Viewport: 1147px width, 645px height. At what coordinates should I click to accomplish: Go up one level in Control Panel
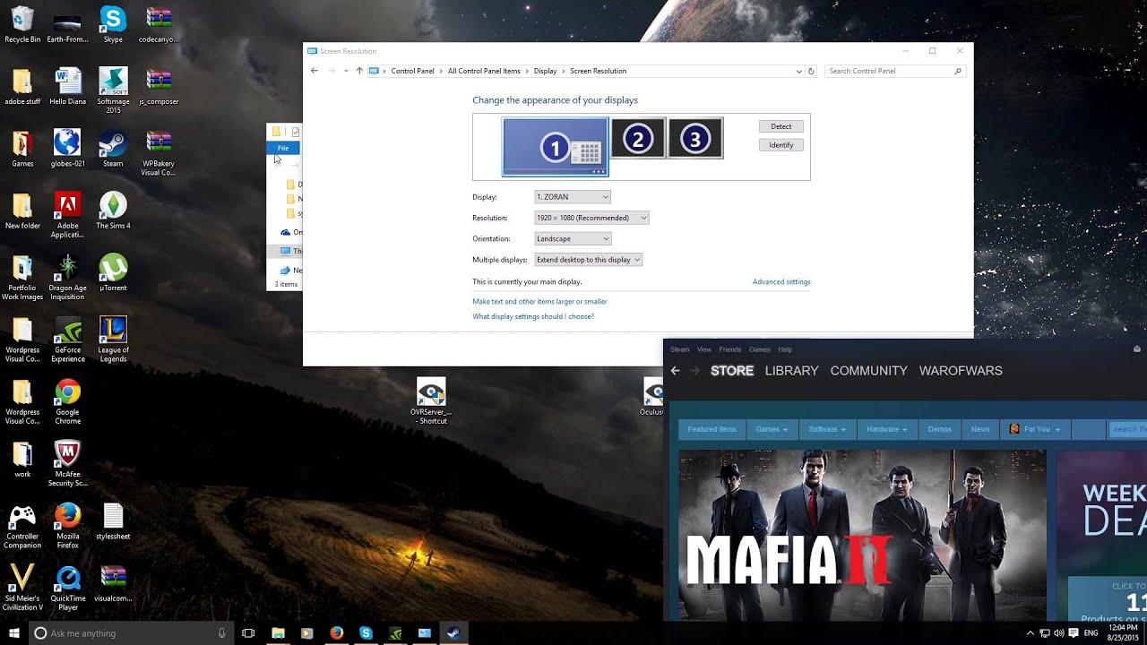tap(359, 71)
